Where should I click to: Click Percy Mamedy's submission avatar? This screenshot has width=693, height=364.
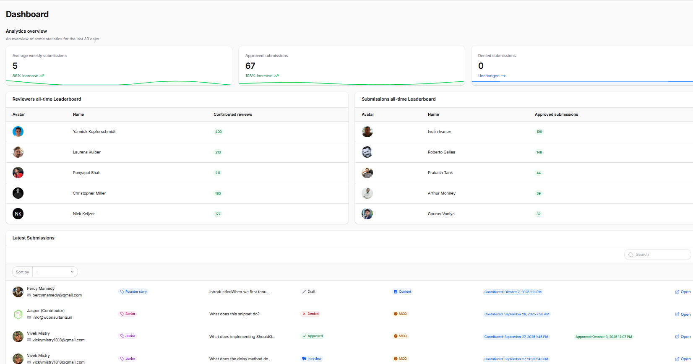(x=18, y=292)
